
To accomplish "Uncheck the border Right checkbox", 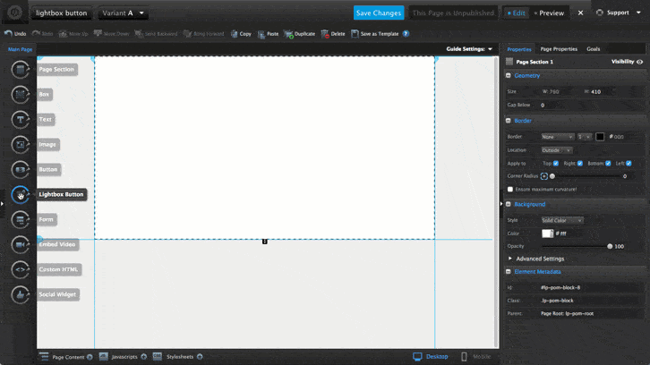I will coord(580,163).
